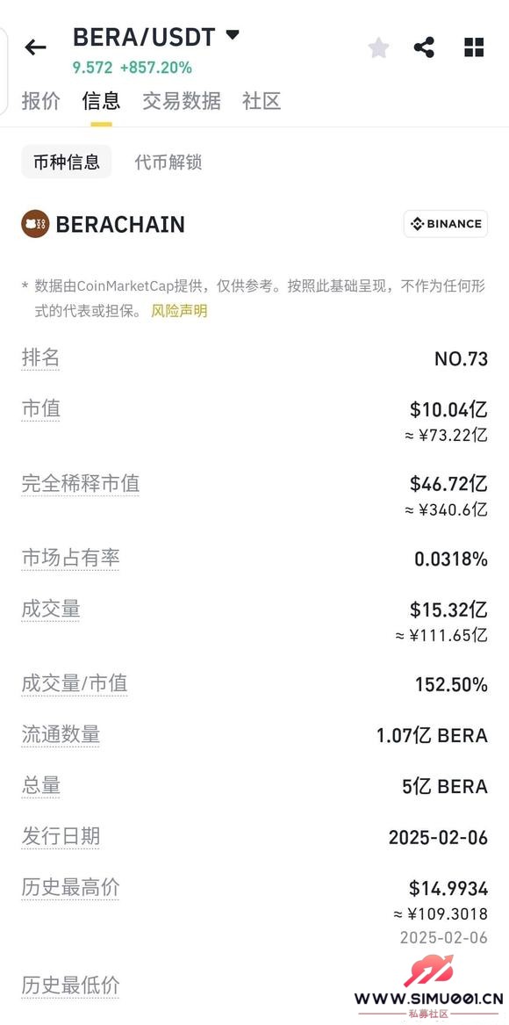Tap the 流通数量 underlined label

point(61,734)
